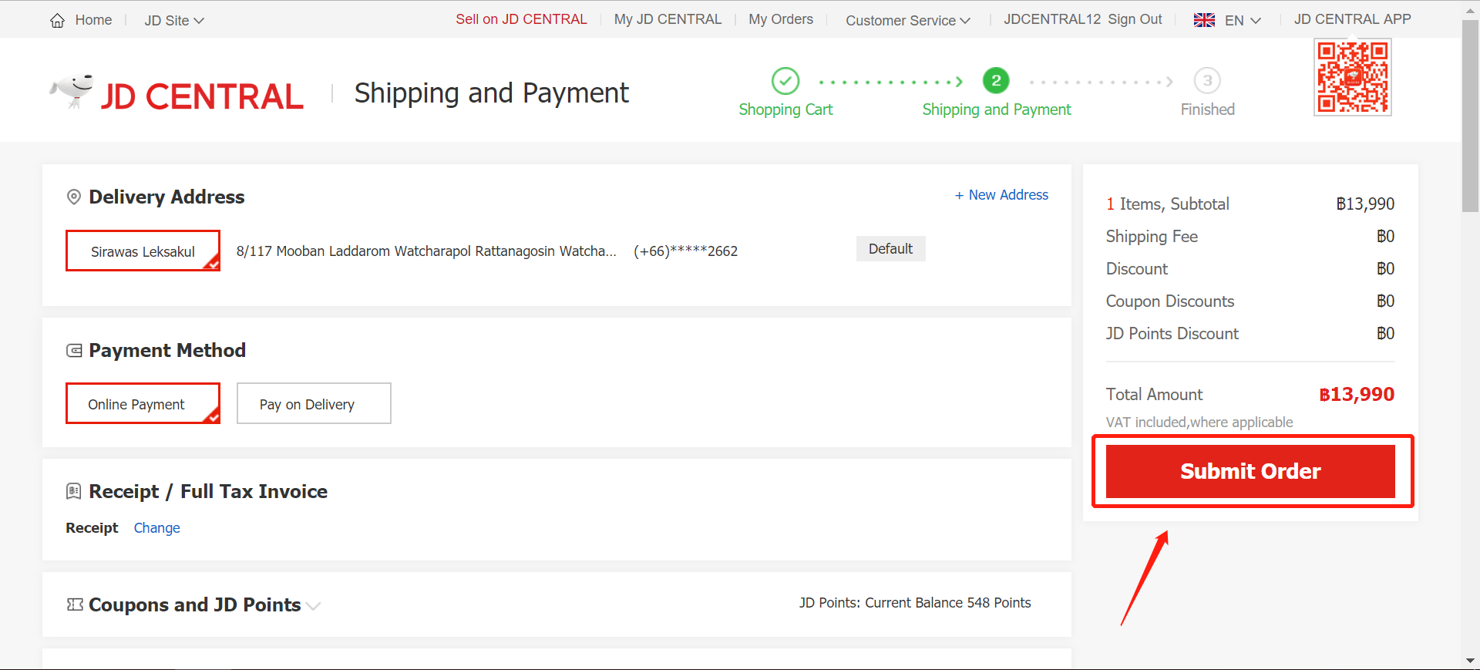Open Sell on JD CENTRAL

coord(521,19)
